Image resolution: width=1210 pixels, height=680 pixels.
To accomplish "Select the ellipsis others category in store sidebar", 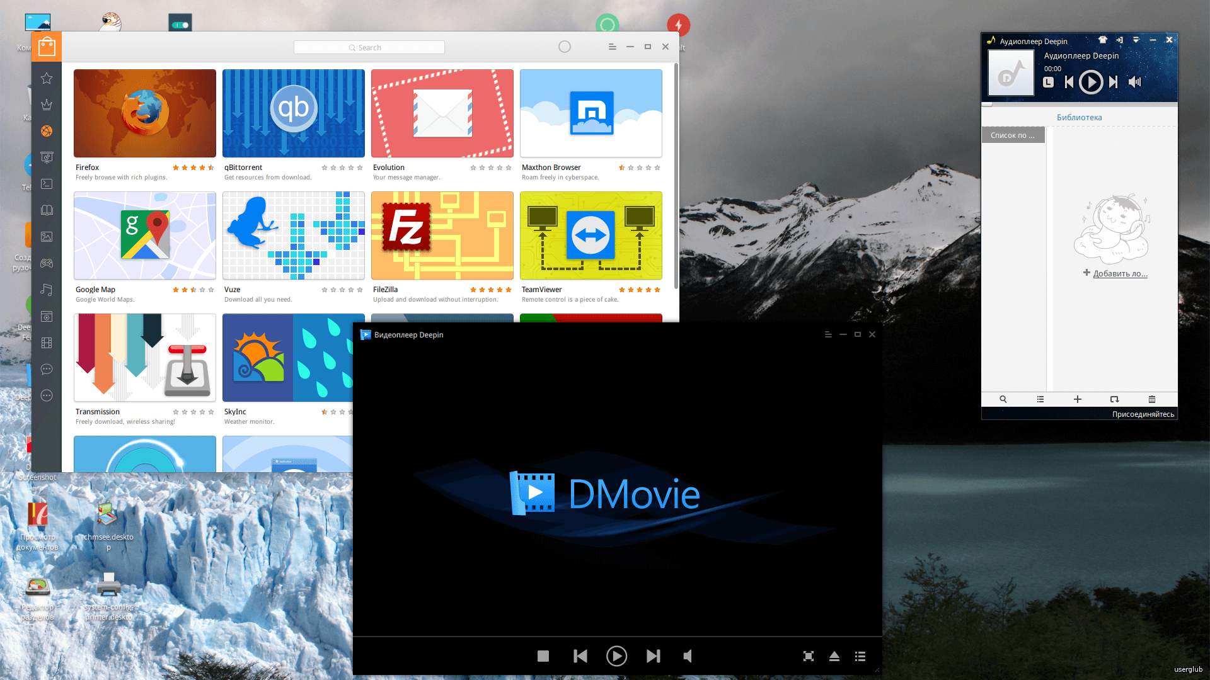I will (47, 395).
